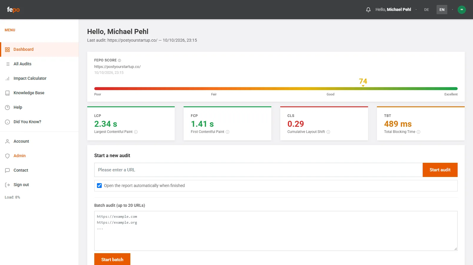Click the Dashboard grid icon
Viewport: 473px width, 265px height.
tap(7, 50)
